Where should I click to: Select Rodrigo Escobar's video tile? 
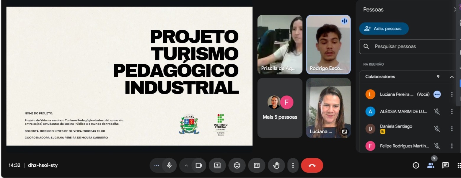pyautogui.click(x=328, y=44)
